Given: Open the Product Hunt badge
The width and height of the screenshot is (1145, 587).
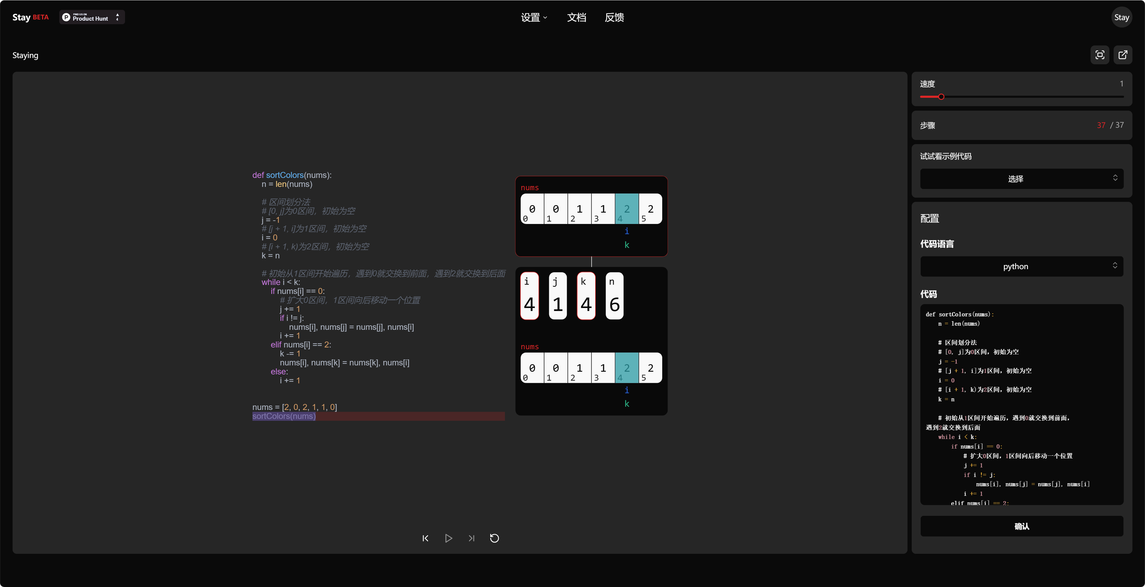Looking at the screenshot, I should tap(92, 17).
